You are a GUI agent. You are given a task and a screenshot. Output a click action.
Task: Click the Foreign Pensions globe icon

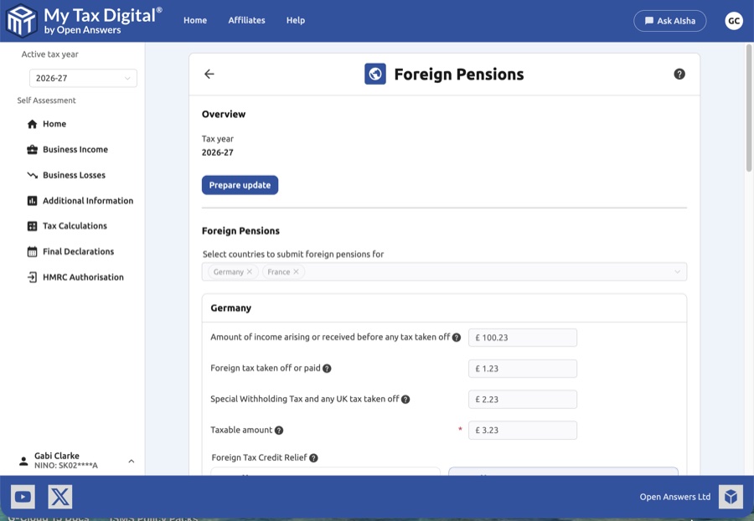374,74
